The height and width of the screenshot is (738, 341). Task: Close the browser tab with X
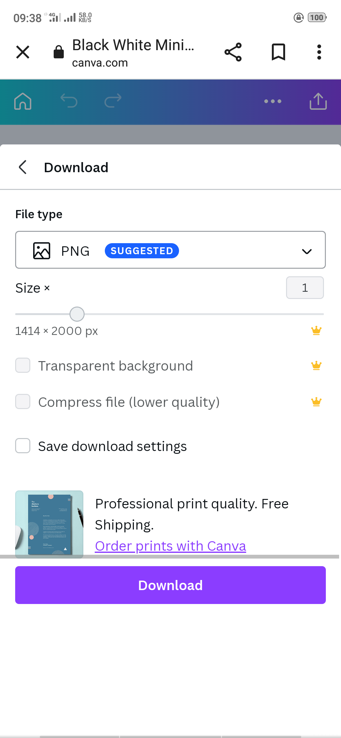pos(23,52)
